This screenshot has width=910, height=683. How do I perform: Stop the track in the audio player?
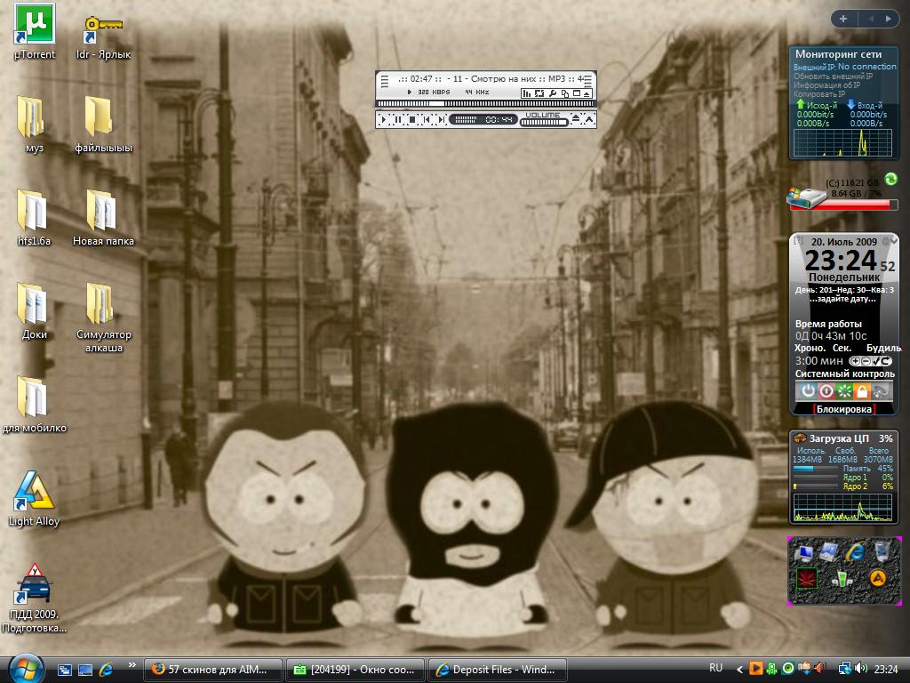pyautogui.click(x=412, y=120)
